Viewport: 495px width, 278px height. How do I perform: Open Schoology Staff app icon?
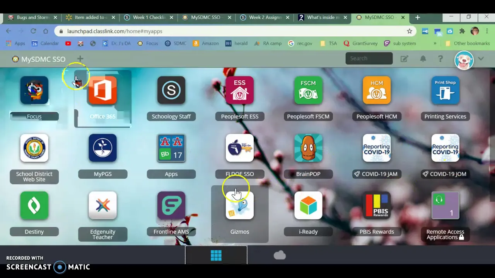171,90
